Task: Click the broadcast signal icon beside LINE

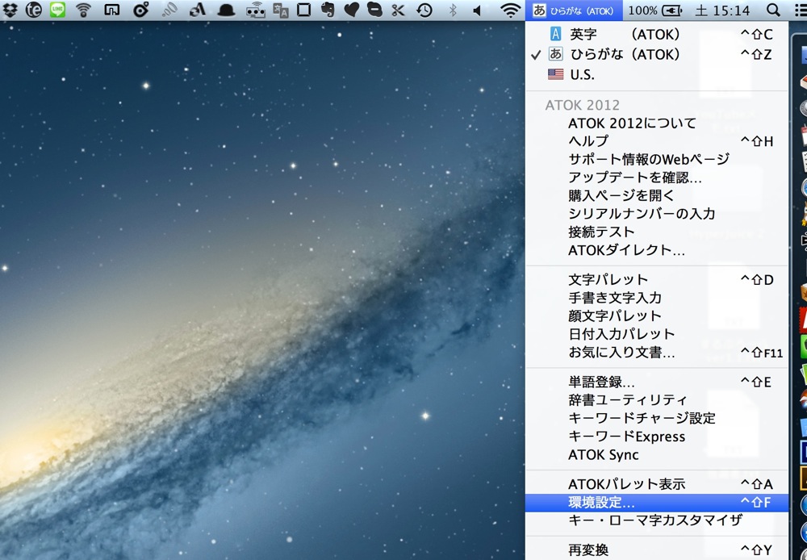Action: click(x=83, y=10)
